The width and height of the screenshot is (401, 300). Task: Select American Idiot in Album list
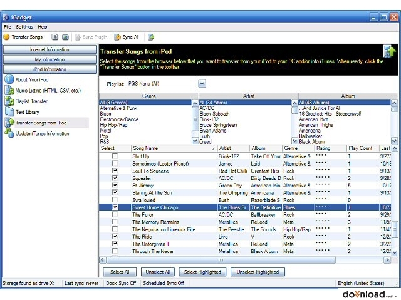(x=313, y=119)
